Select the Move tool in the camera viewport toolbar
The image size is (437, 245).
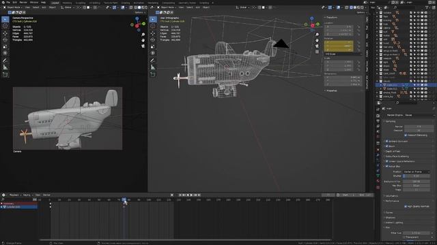(5, 33)
